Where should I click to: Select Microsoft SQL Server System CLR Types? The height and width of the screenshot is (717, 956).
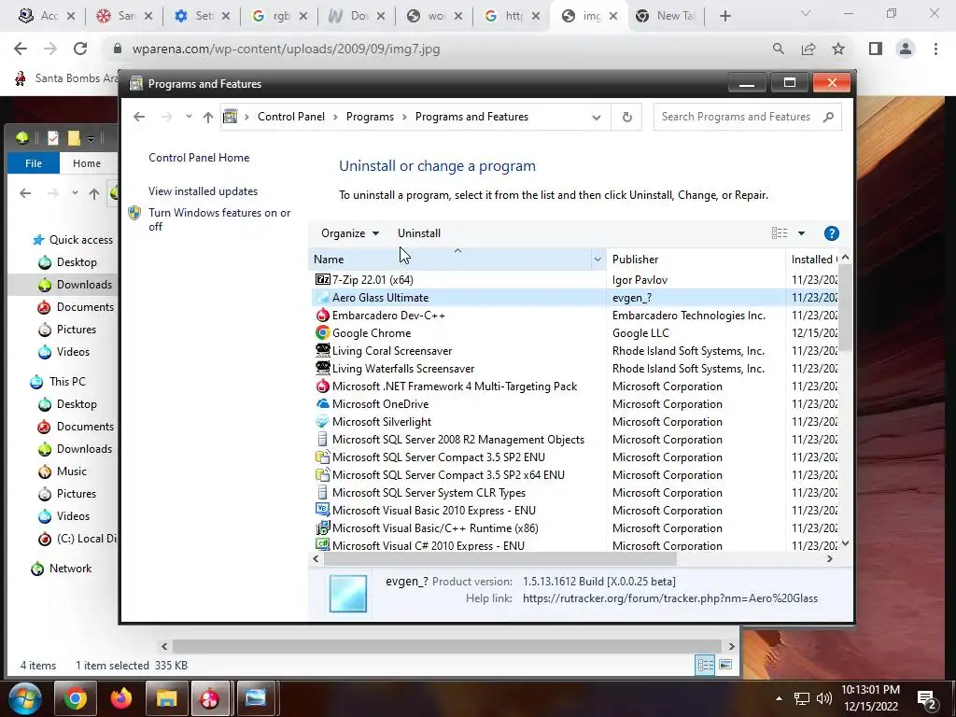coord(429,493)
